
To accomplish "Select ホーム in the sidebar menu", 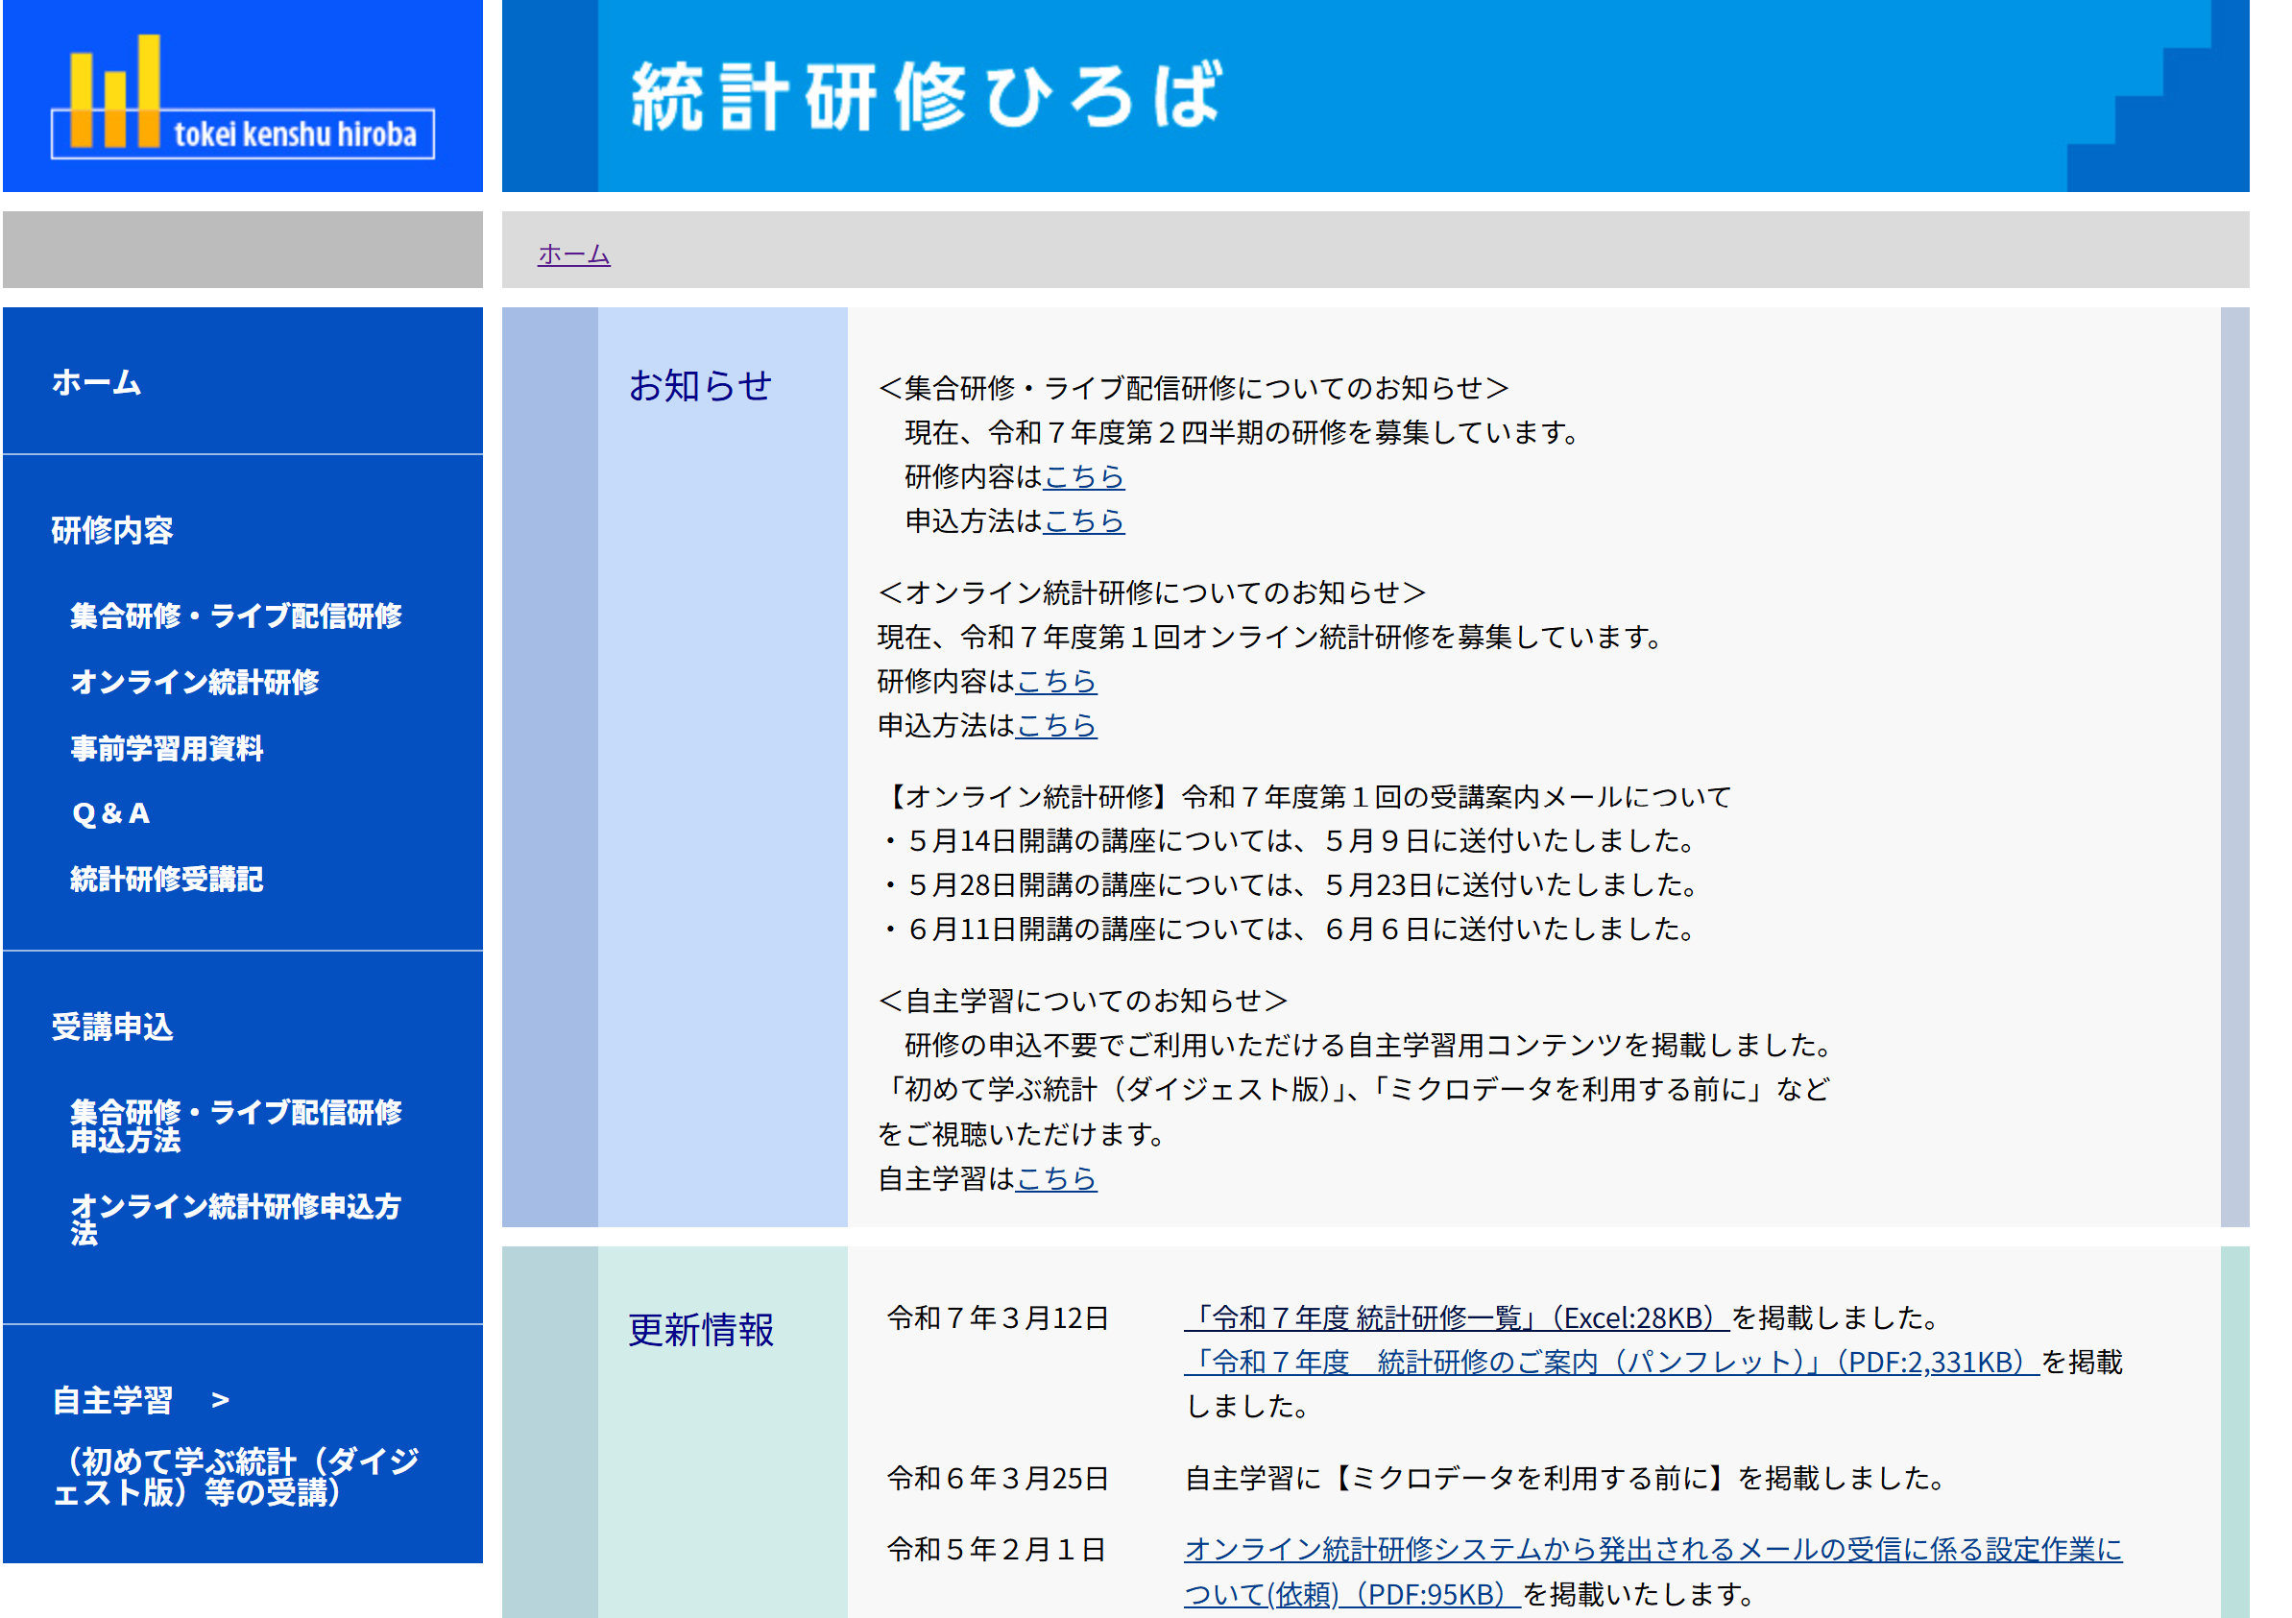I will (x=97, y=382).
